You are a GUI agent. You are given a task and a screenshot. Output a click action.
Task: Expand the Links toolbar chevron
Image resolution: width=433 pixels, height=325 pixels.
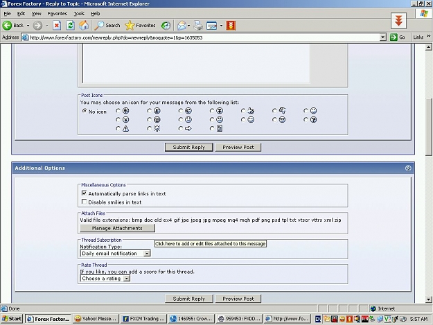point(428,36)
